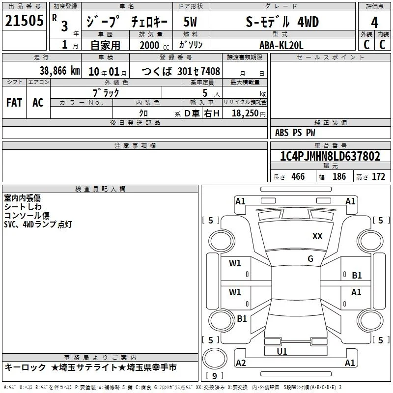Viewport: 393px width, 393px height.
Task: Click the 事務局よりご案内 header
Action: (100, 358)
